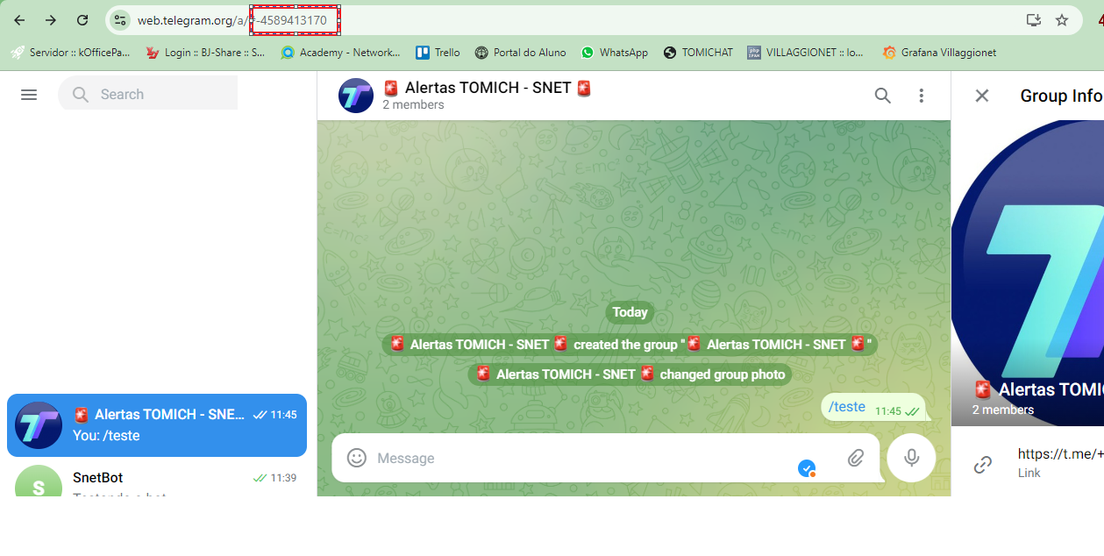Open Login :: BJ-Share bookmark
The image size is (1104, 556).
[205, 53]
